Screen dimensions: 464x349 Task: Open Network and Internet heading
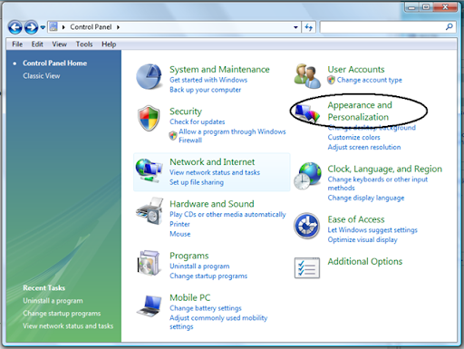tap(212, 162)
